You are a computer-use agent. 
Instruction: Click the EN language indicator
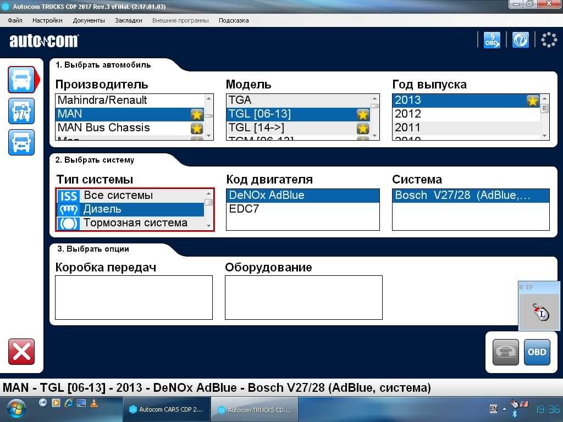(493, 409)
